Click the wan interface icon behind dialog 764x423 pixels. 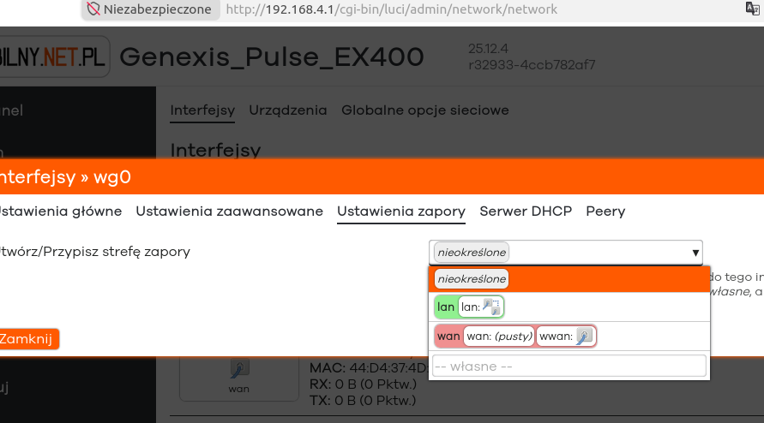239,368
